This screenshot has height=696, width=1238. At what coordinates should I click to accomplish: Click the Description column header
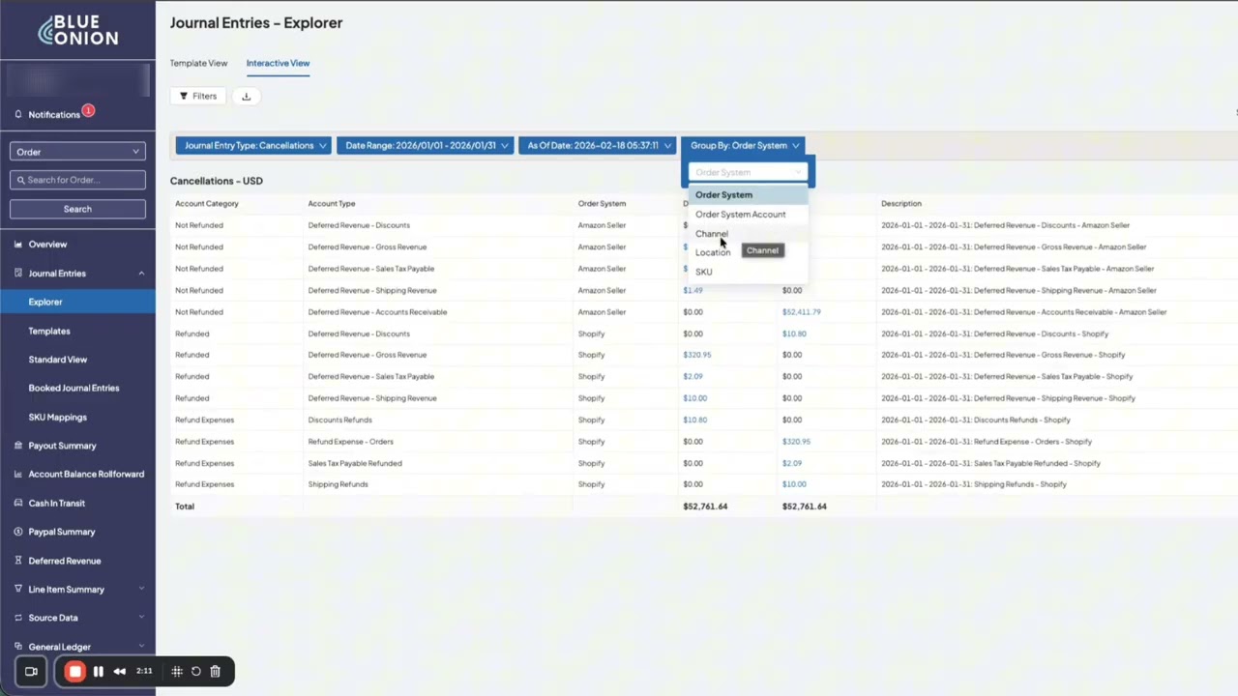pos(901,204)
